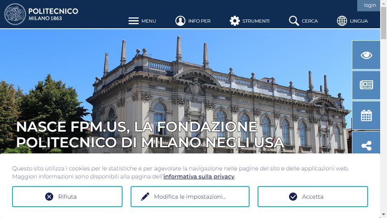
Task: Open the hamburger MENU icon
Action: point(133,21)
